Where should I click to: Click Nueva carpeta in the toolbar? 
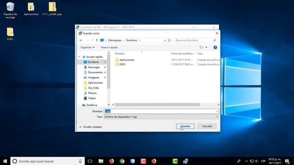click(109, 47)
